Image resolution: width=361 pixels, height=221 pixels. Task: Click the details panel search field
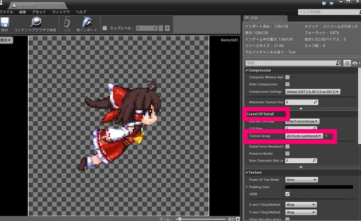(x=290, y=63)
